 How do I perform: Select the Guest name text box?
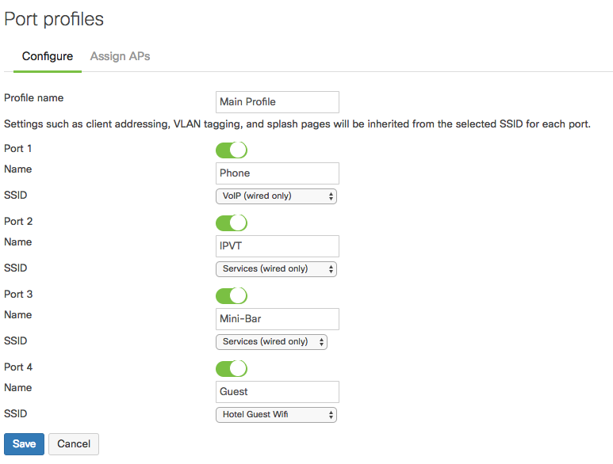tap(278, 392)
